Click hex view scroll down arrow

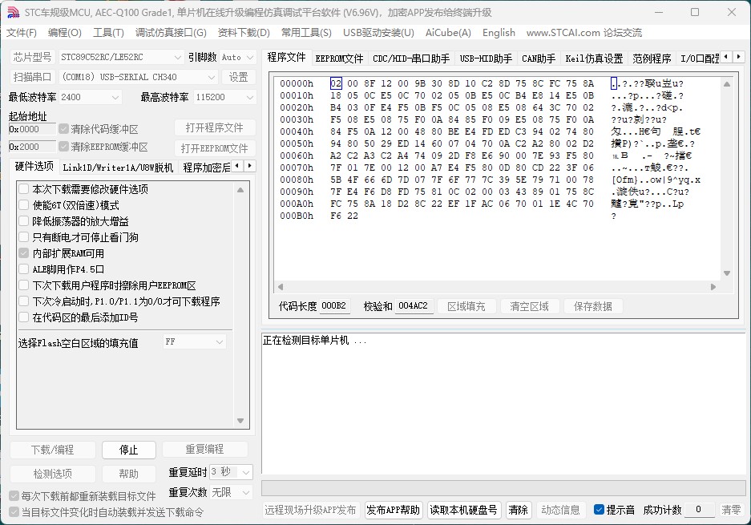point(727,273)
